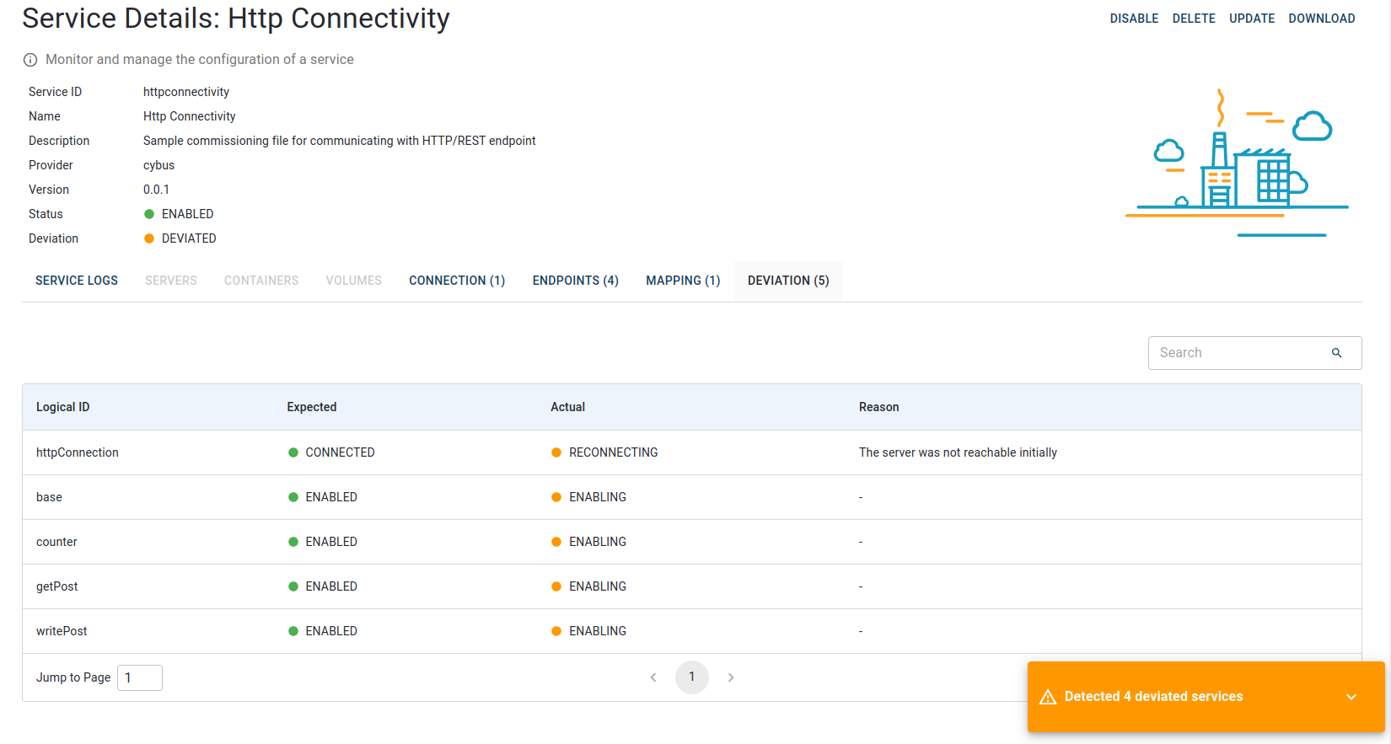Download the service configuration
Image resolution: width=1391 pixels, height=744 pixels.
tap(1321, 19)
